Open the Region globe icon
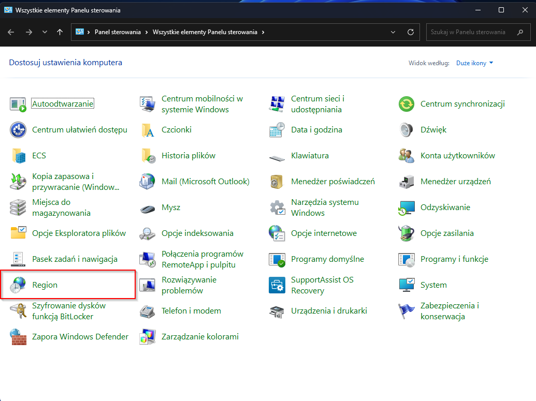536x401 pixels. point(18,285)
